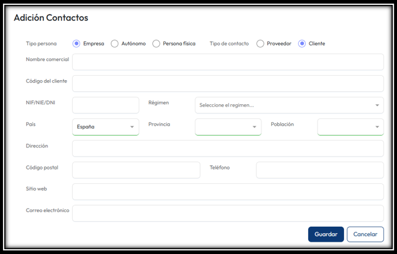397x254 pixels.
Task: Select the Persona física option
Action: pyautogui.click(x=156, y=44)
